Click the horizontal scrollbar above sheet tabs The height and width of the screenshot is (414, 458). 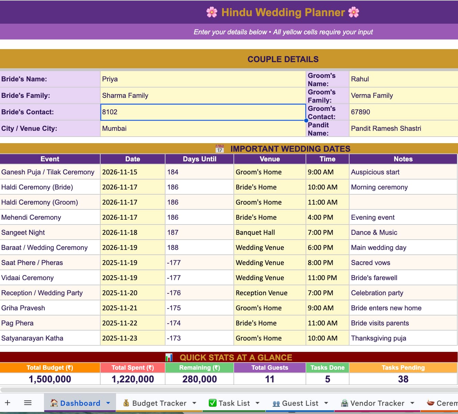tap(229, 390)
